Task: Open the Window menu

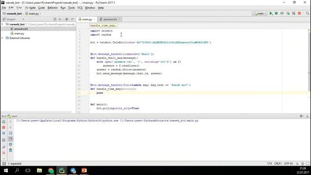Action: tap(90, 8)
